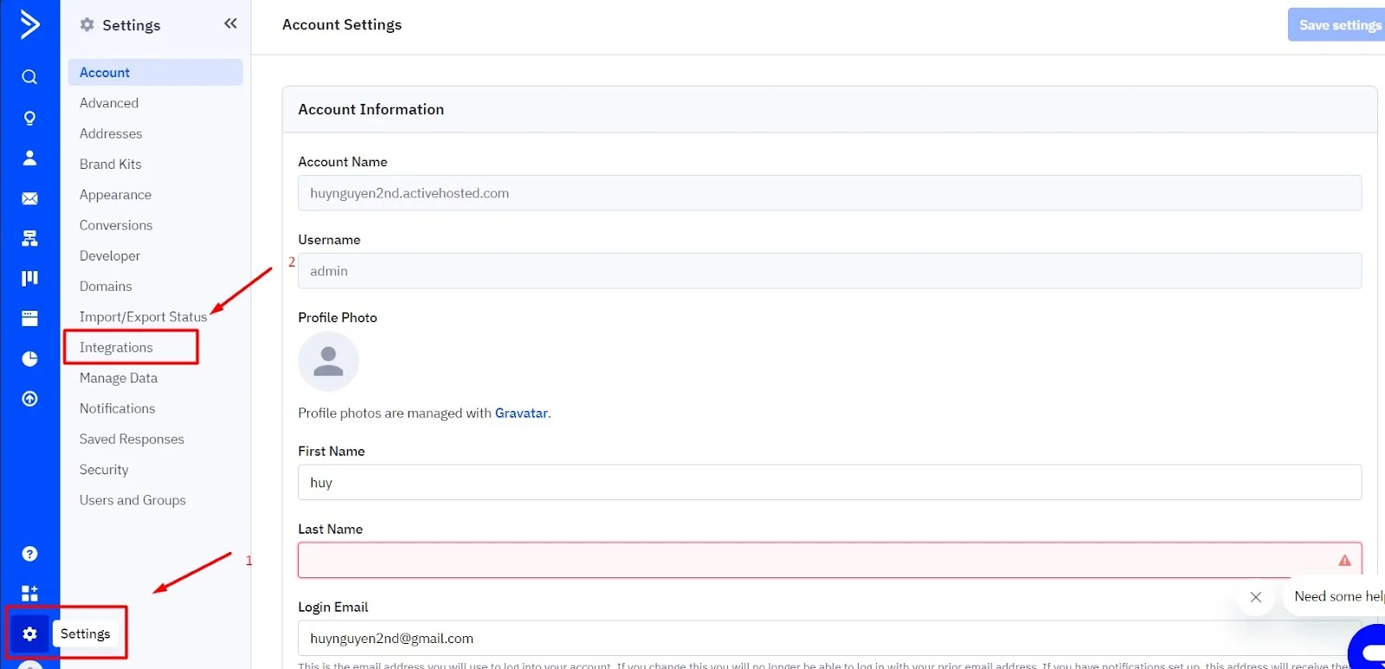Click the empty Last Name field

pos(829,560)
